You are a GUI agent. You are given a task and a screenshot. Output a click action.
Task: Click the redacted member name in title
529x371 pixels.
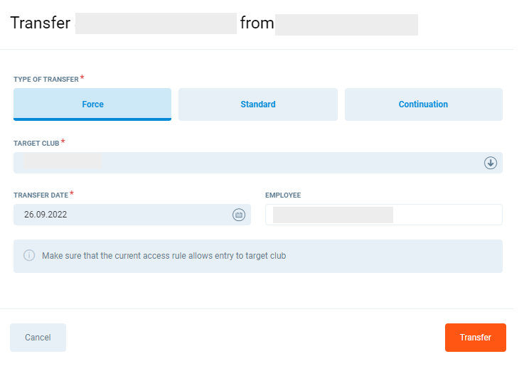(x=156, y=23)
